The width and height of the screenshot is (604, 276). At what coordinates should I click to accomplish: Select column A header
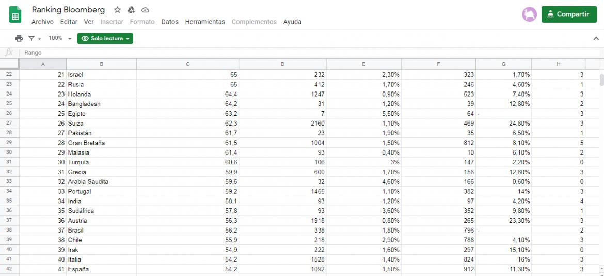[x=43, y=64]
